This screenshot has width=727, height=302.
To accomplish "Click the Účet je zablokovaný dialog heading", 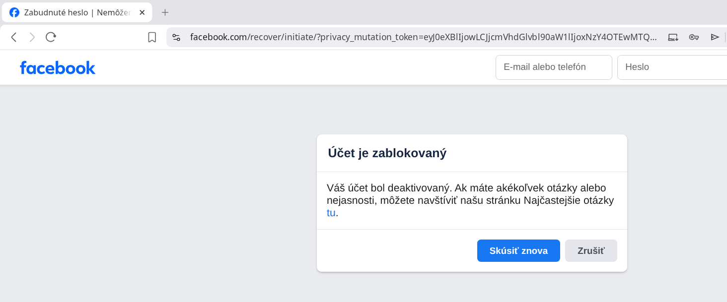I will point(387,153).
